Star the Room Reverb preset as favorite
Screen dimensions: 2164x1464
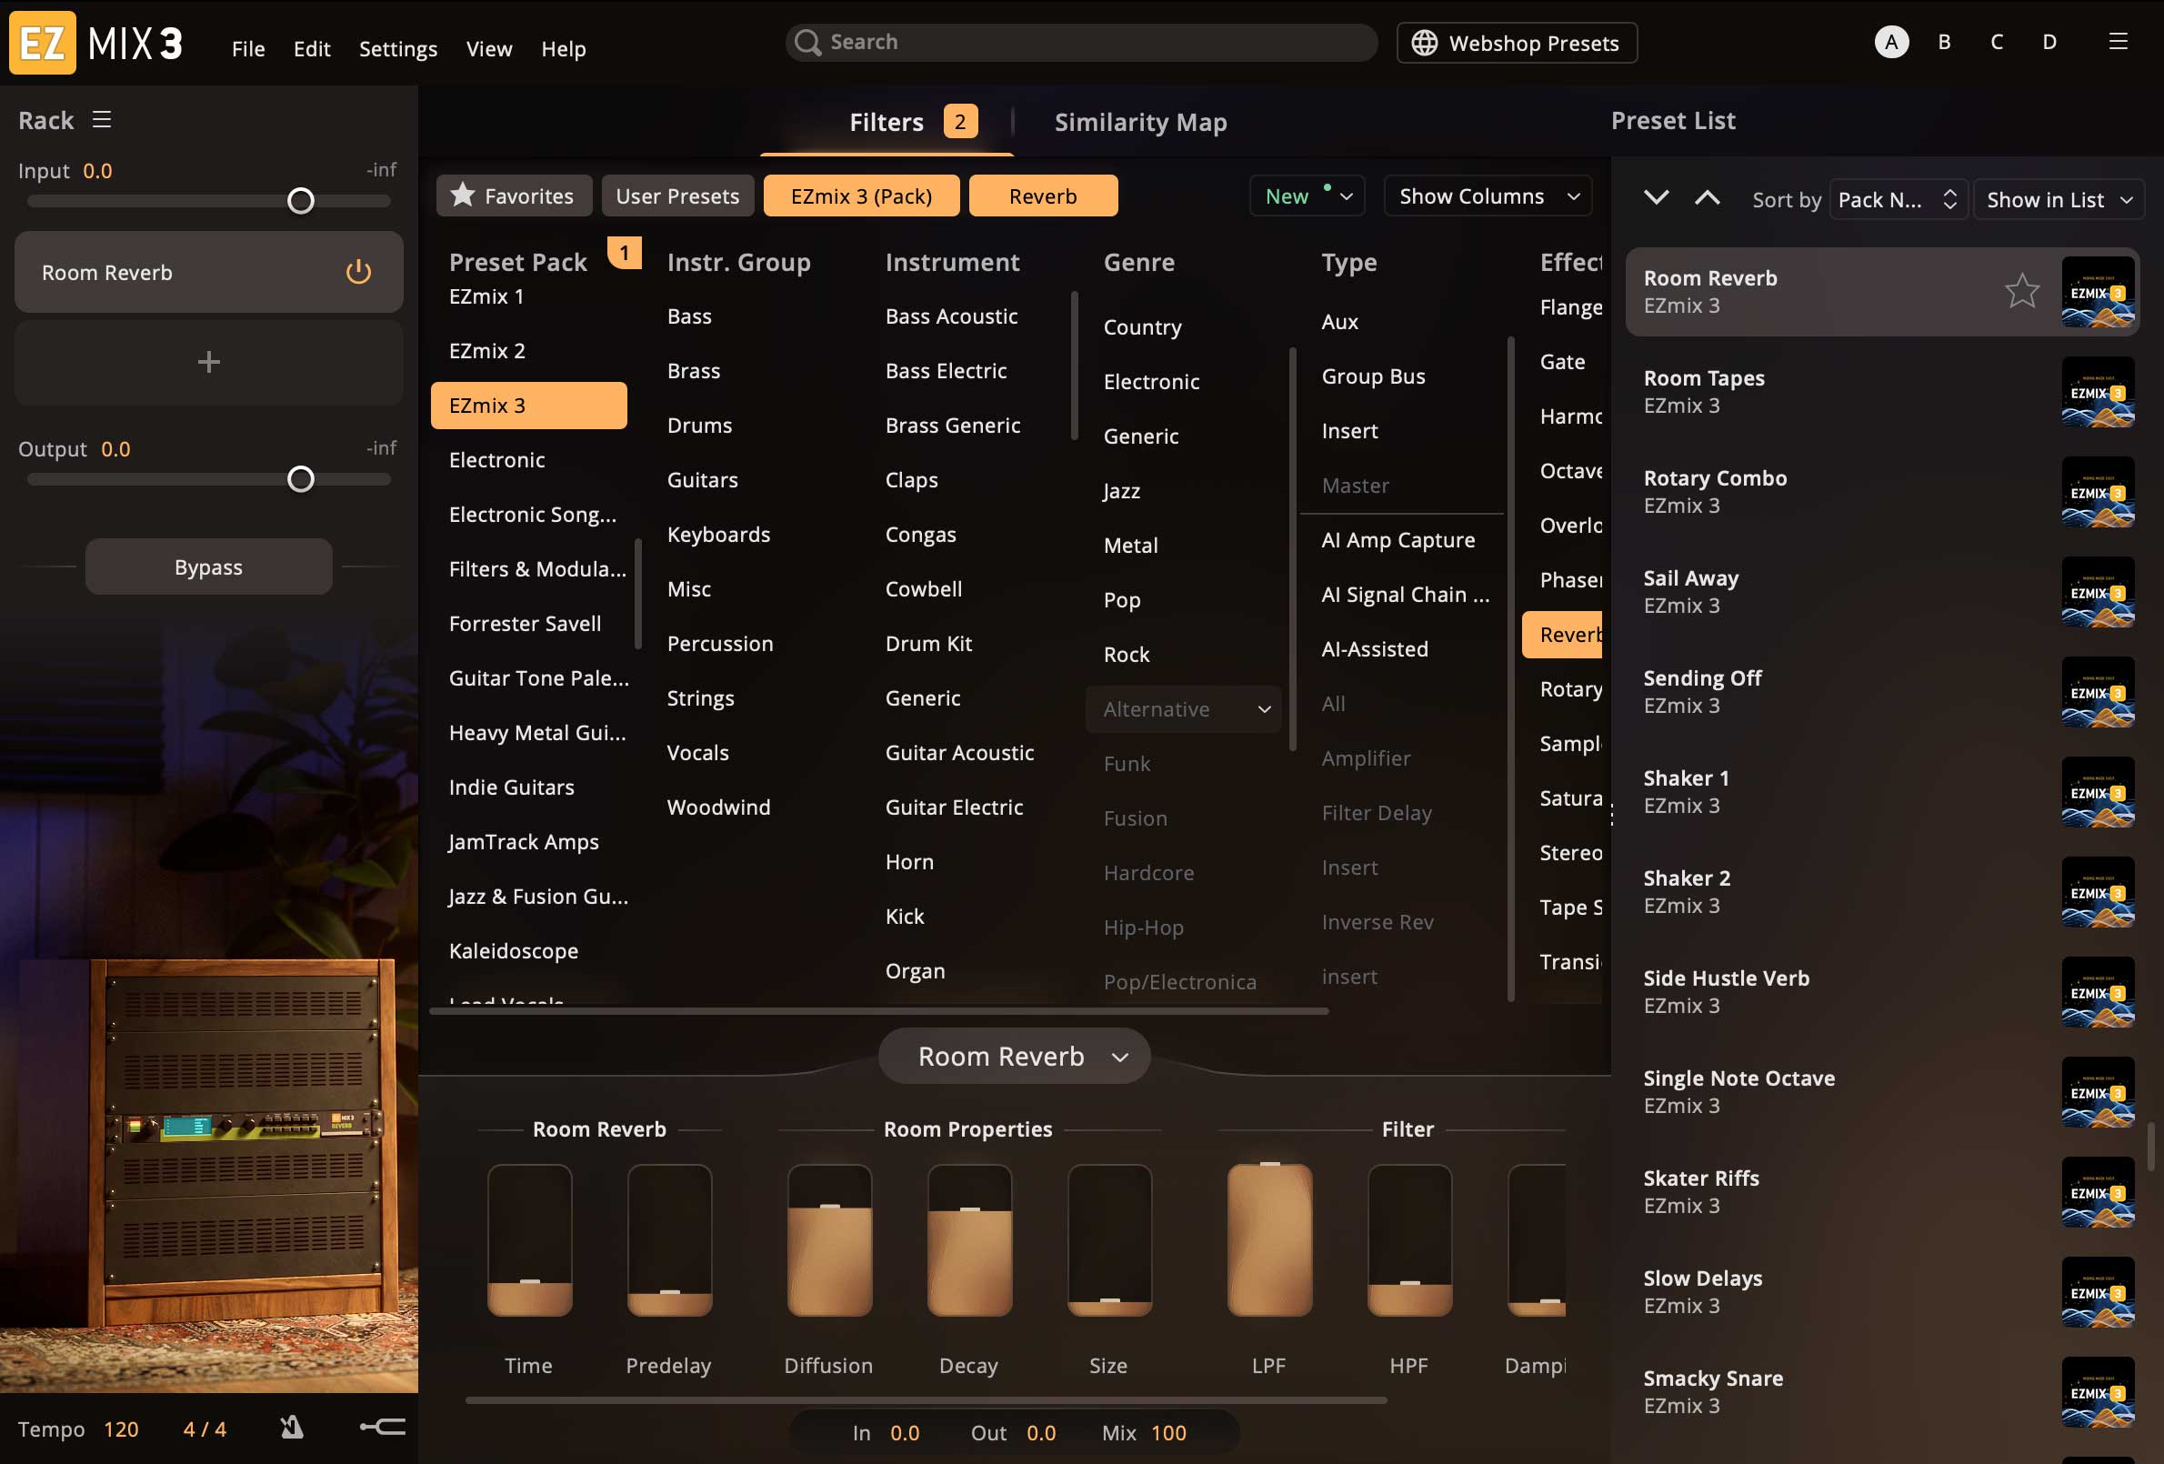click(x=2021, y=291)
